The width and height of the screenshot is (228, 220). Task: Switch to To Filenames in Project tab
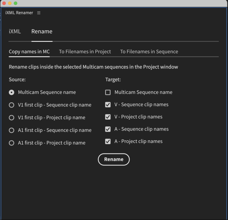85,51
